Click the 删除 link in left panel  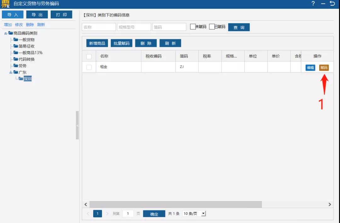click(x=30, y=25)
